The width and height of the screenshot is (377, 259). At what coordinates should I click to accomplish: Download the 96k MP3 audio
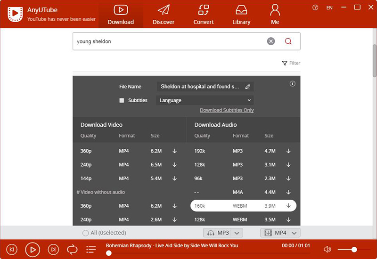(x=288, y=178)
